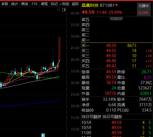153x137 pixels.
Task: Open the 多股 multi-stock view
Action: [5, 4]
